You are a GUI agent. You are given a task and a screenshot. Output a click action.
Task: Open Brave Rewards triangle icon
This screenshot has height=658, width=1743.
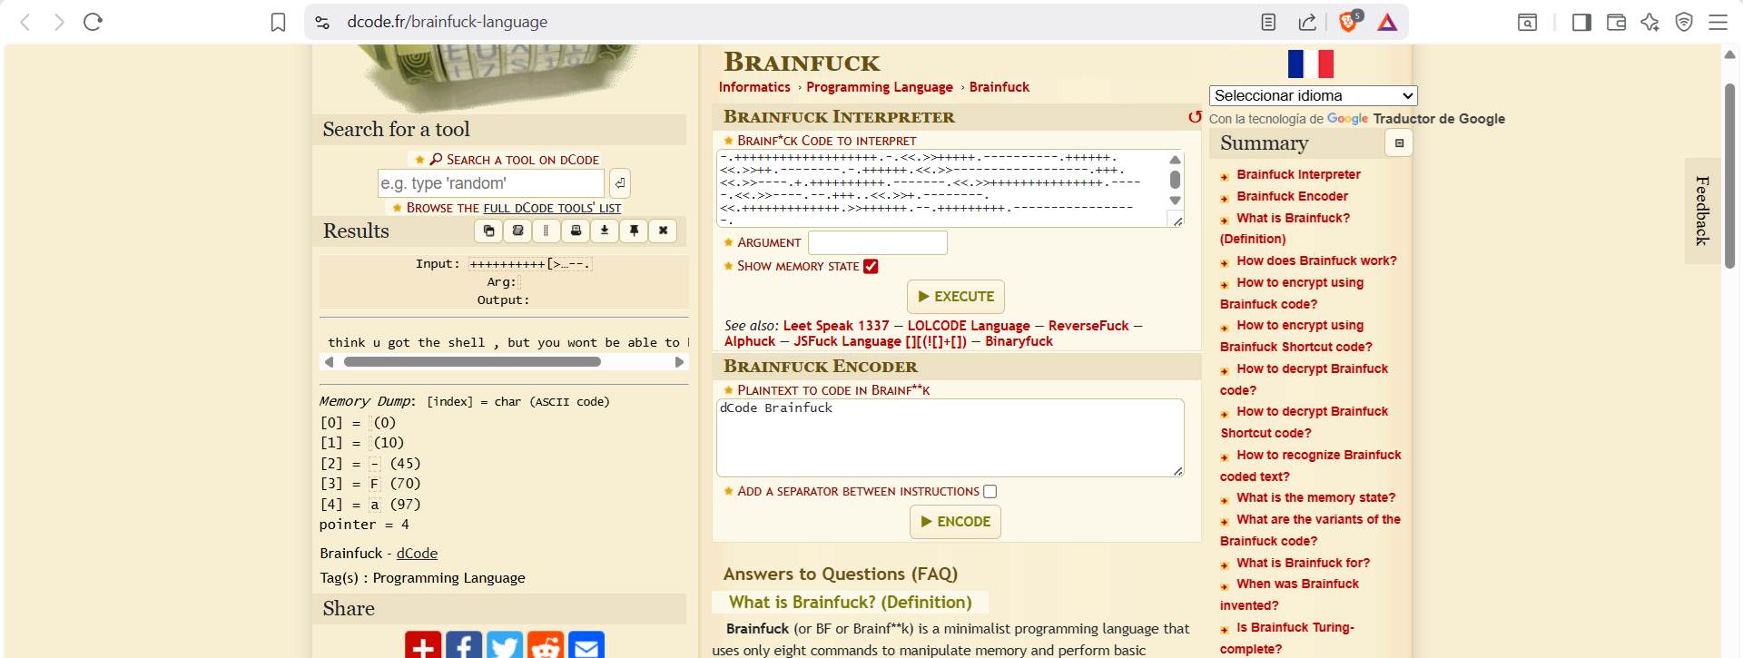[1387, 22]
